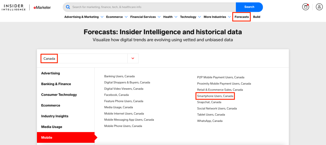326x145 pixels.
Task: Open the Forecasts menu item
Action: [x=242, y=17]
